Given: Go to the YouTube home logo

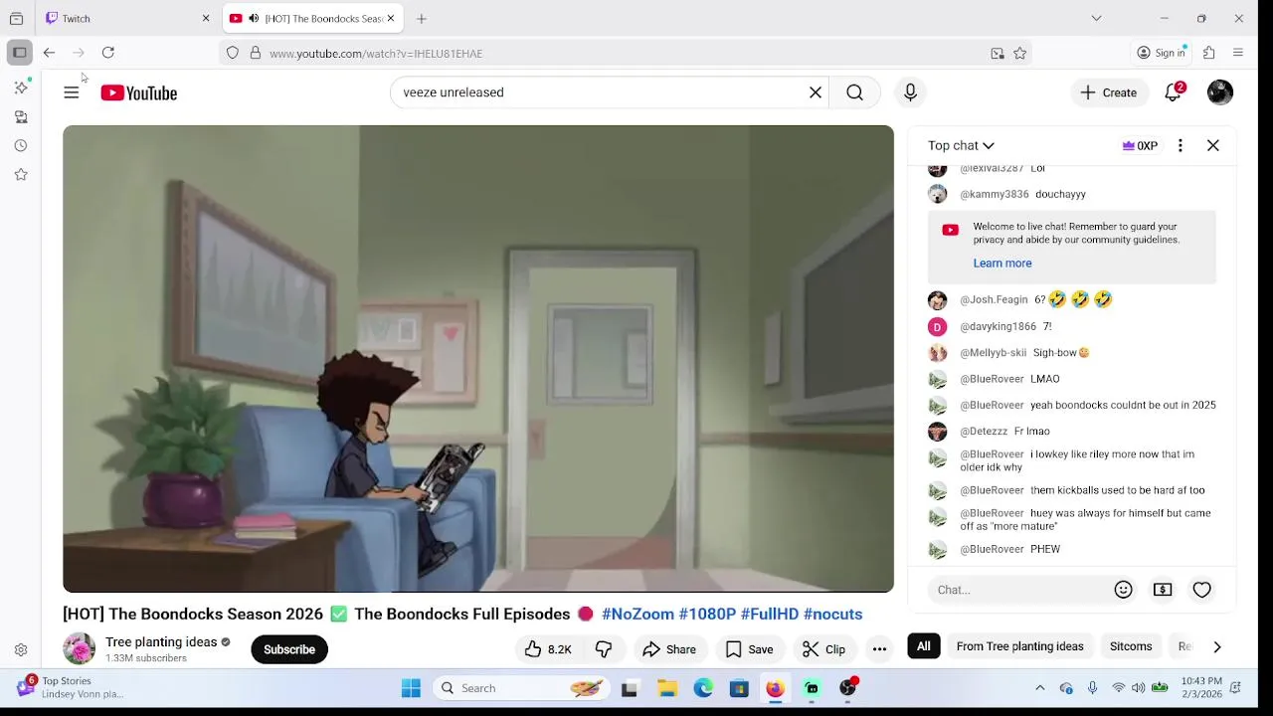Looking at the screenshot, I should tap(138, 92).
